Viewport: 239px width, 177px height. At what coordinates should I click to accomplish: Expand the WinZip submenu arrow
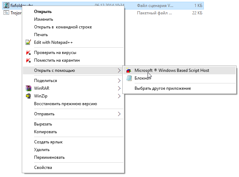point(119,96)
